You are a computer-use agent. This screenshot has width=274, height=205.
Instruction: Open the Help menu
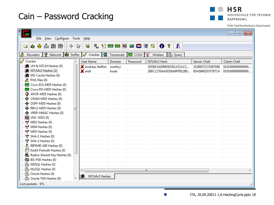tap(87, 38)
